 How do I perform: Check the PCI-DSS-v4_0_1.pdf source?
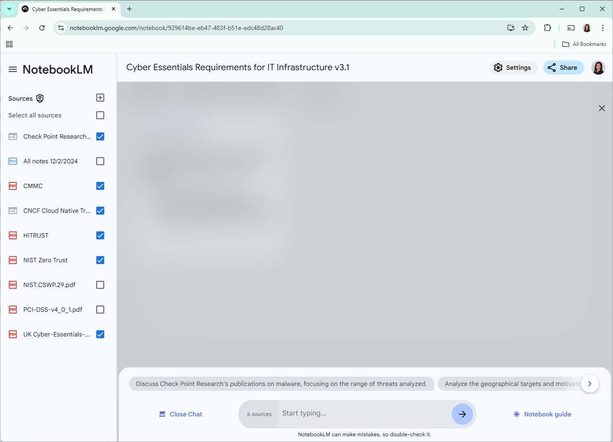click(100, 310)
